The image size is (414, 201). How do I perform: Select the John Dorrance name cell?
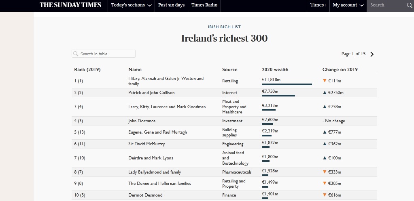click(142, 121)
